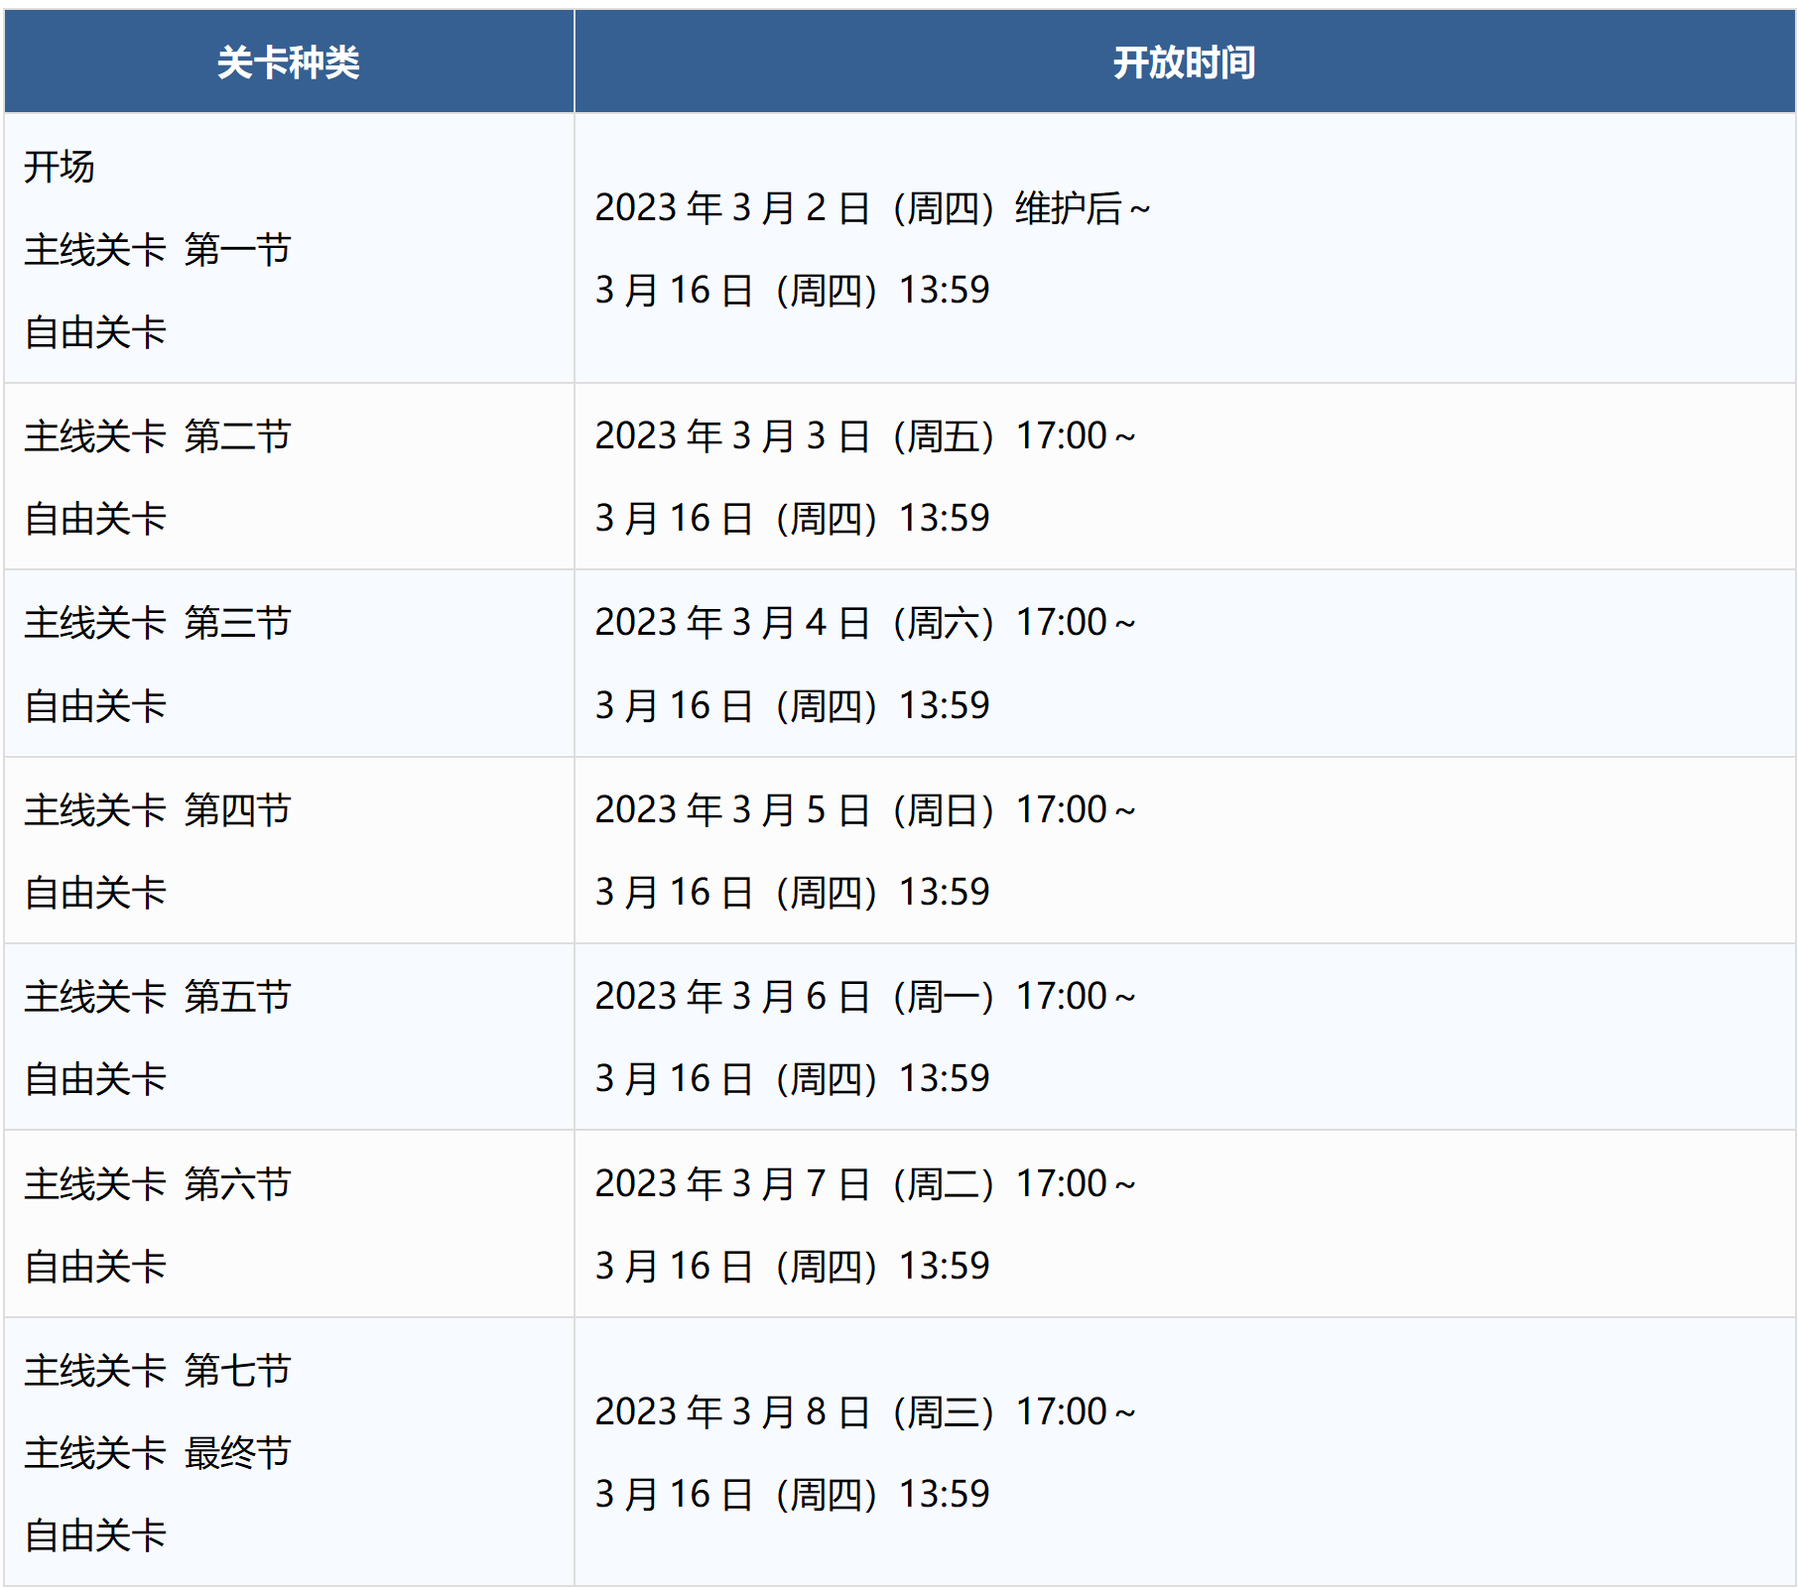Click the 3月5日 (周日) 17:00 start time
Screen dimensions: 1799x1588
click(864, 809)
